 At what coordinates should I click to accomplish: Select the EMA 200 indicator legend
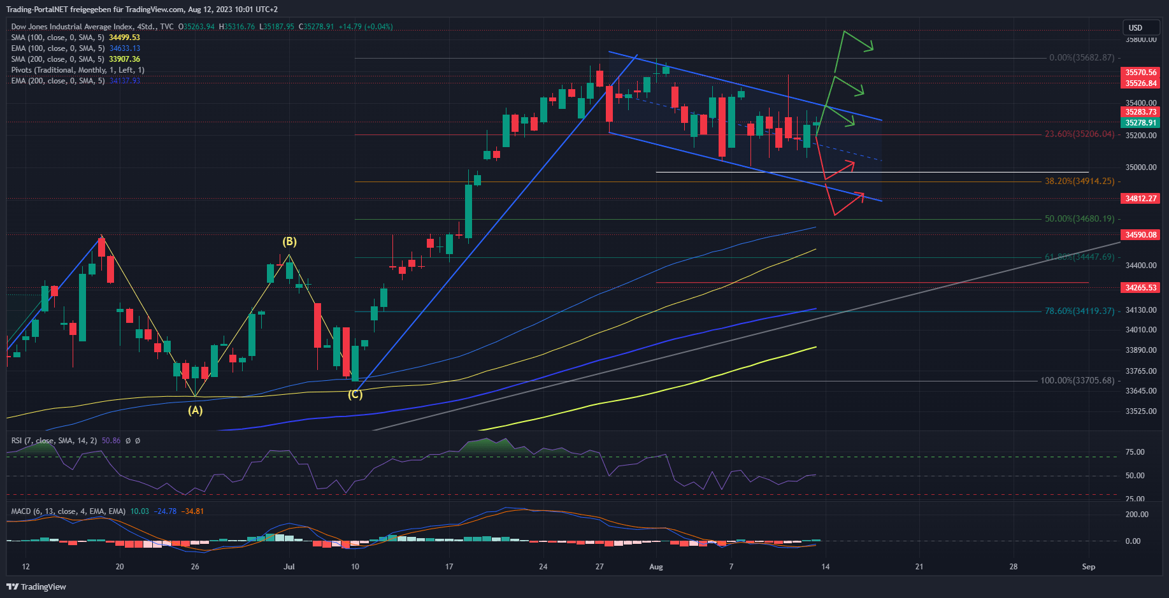(57, 81)
